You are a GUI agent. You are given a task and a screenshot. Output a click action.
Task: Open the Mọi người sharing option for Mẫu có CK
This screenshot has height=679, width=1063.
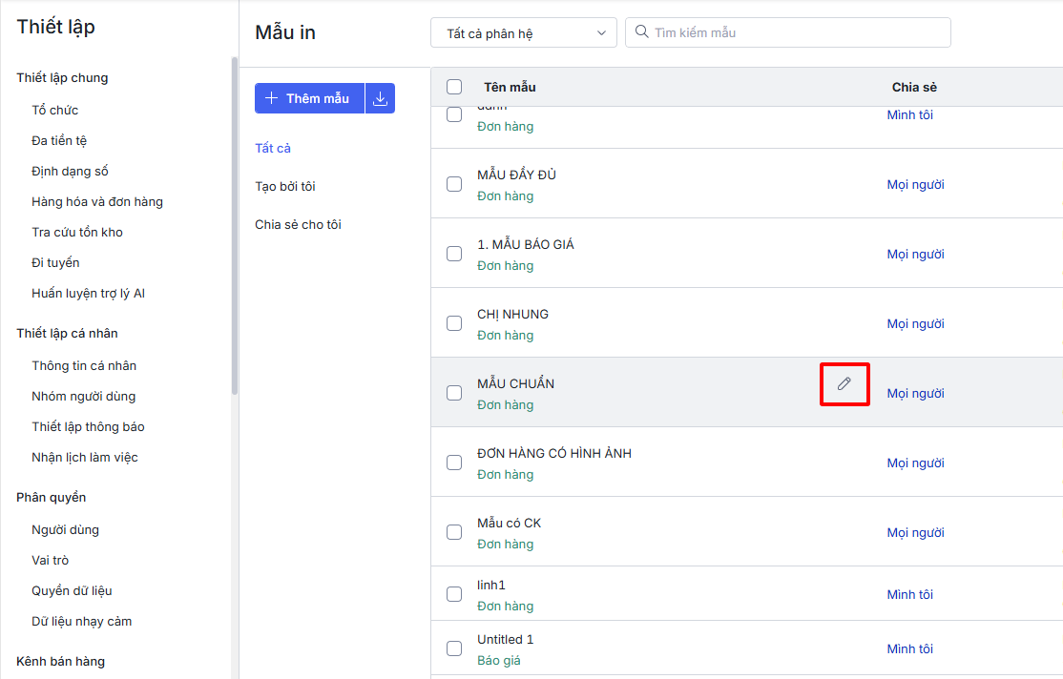915,532
